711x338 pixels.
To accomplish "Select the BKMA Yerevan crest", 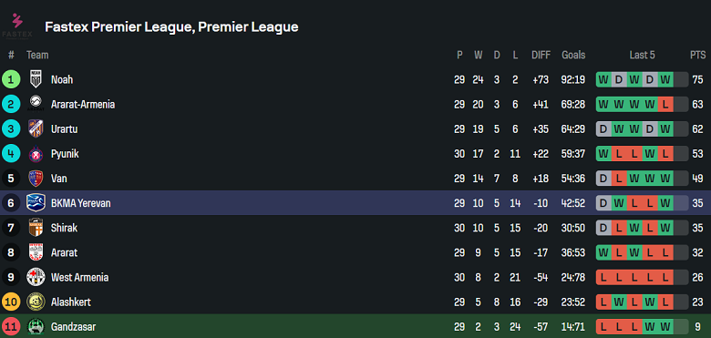I will [36, 202].
